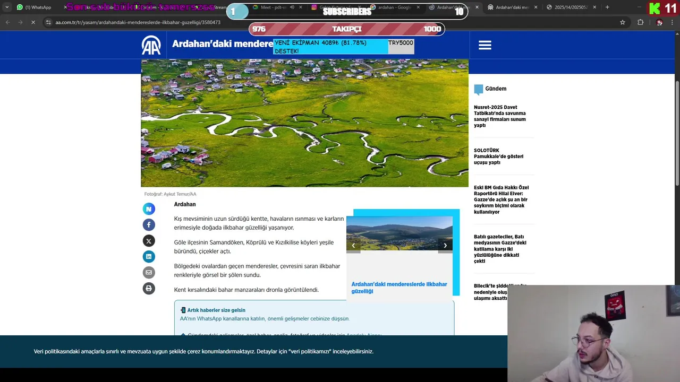The width and height of the screenshot is (680, 382).
Task: Switch to the 2025/14 tab
Action: coord(570,7)
